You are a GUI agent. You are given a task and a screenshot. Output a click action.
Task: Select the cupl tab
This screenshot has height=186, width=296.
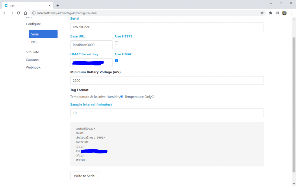click(28, 5)
